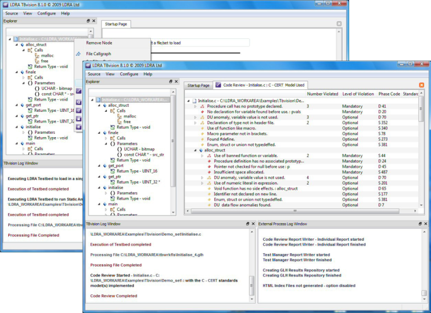431x313 pixels.
Task: Click vertical scrollbar of front Explorer tree
Action: (x=173, y=141)
